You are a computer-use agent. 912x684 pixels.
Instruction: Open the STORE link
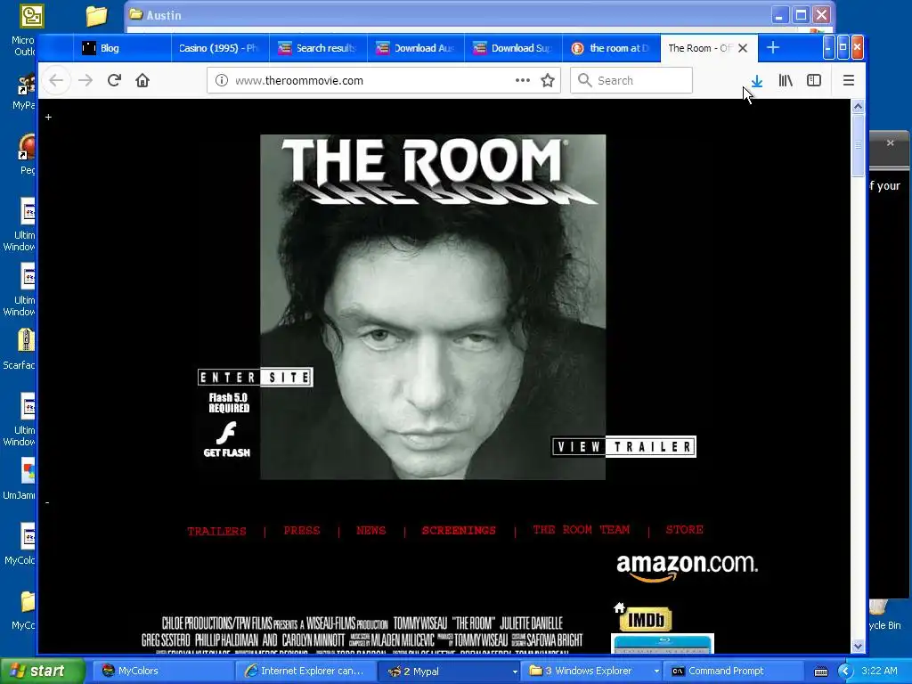click(685, 530)
